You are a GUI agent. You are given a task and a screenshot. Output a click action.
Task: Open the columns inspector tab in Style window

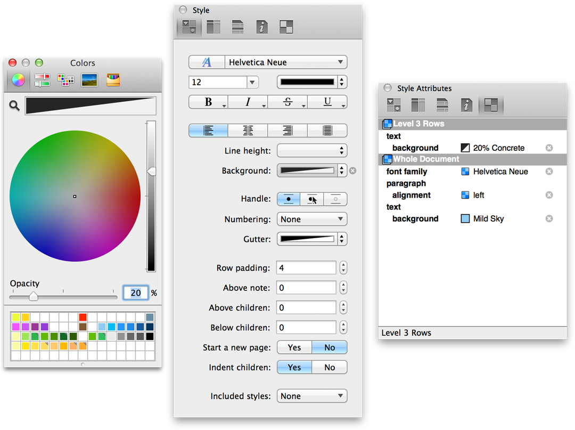coord(213,27)
